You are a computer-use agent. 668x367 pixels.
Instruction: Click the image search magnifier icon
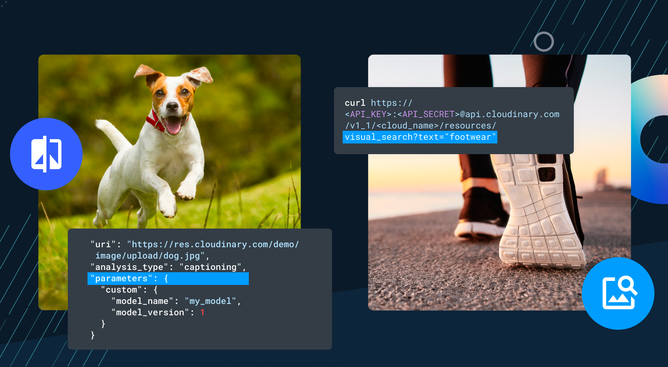tap(618, 293)
